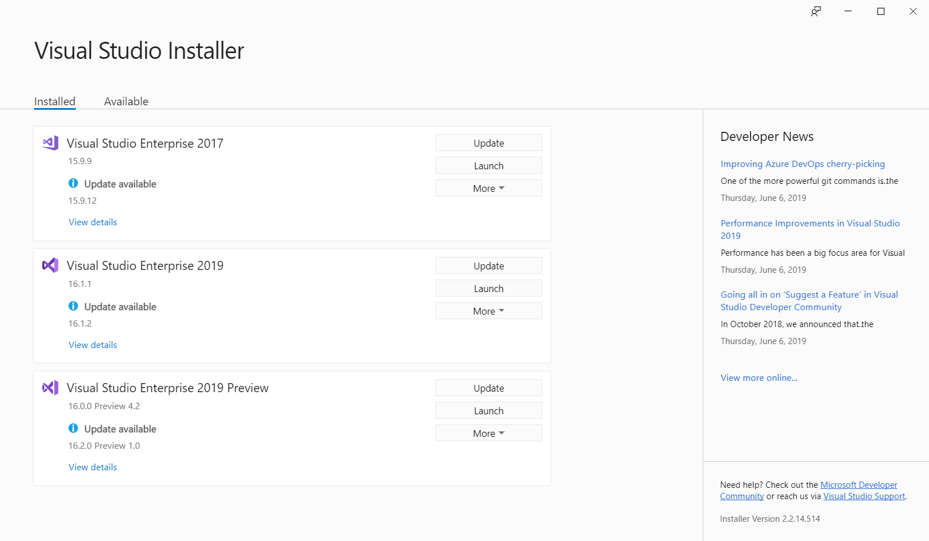This screenshot has height=541, width=929.
Task: Click the Installer Version 2.2.14.514 text
Action: (x=770, y=519)
